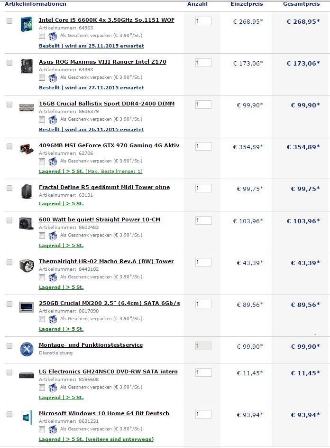The width and height of the screenshot is (330, 448).
Task: Focus the quantity field for LG DVD-RW drive
Action: [203, 372]
